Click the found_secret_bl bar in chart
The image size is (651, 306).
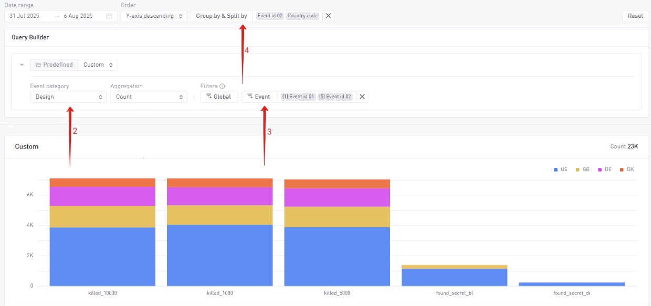pyautogui.click(x=454, y=277)
